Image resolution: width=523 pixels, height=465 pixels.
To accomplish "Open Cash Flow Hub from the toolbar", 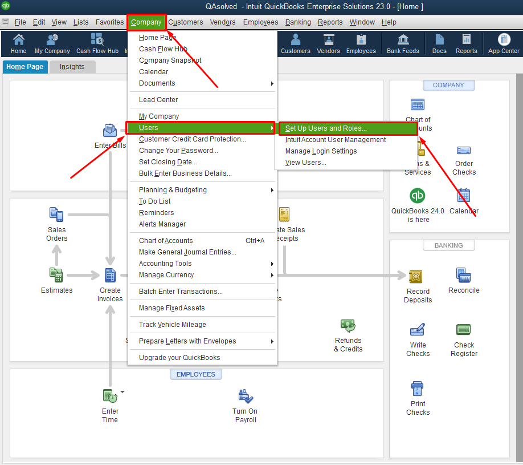I will [x=97, y=44].
